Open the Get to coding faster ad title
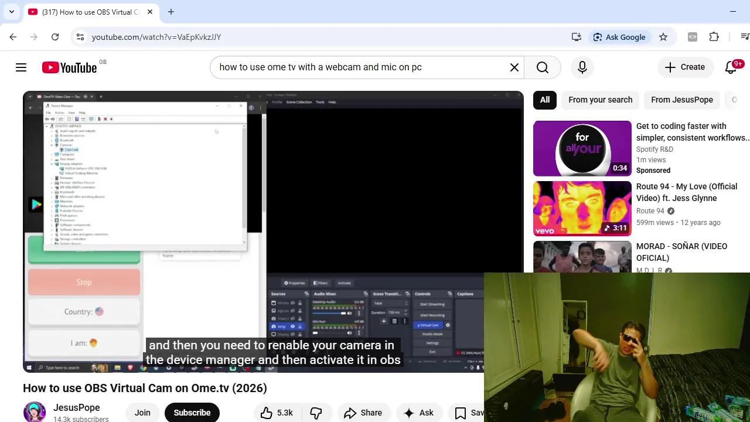 coord(693,132)
